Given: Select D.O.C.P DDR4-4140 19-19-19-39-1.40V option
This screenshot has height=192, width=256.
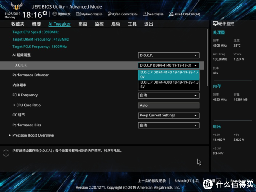Looking at the screenshot, I should [x=169, y=75].
